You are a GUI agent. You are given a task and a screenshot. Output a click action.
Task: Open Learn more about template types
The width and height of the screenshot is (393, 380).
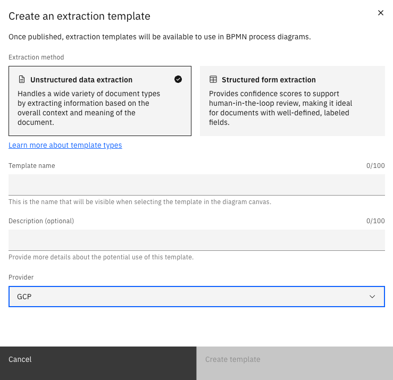click(65, 145)
